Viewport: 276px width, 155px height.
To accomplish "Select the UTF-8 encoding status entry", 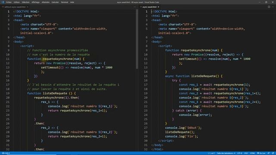I will (x=240, y=153).
